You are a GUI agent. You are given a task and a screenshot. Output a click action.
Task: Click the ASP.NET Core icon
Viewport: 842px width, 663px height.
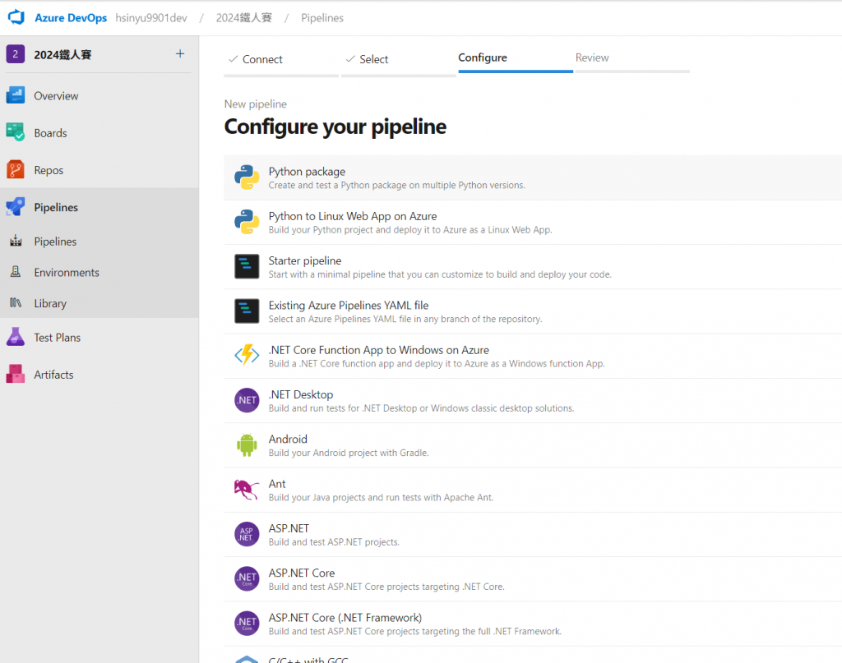(247, 578)
